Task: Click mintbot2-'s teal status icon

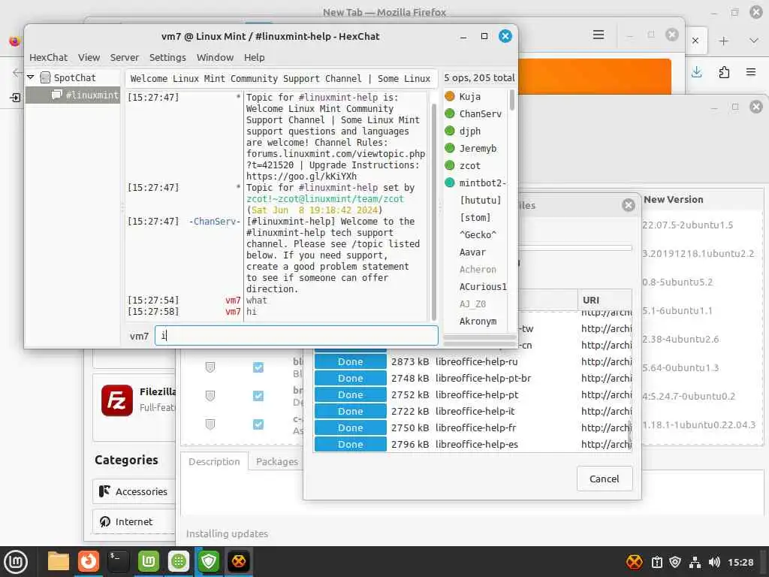Action: coord(449,183)
